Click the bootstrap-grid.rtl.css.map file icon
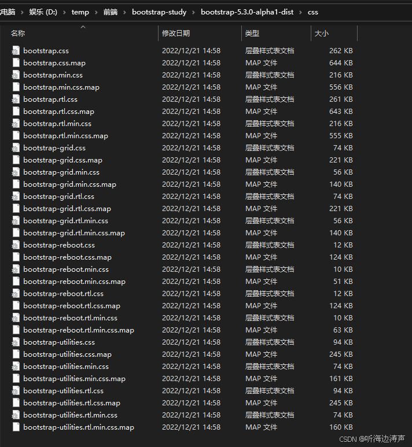 coord(16,209)
